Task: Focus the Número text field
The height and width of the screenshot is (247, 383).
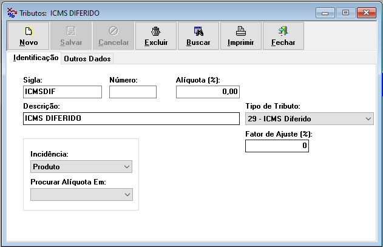Action: click(x=132, y=92)
